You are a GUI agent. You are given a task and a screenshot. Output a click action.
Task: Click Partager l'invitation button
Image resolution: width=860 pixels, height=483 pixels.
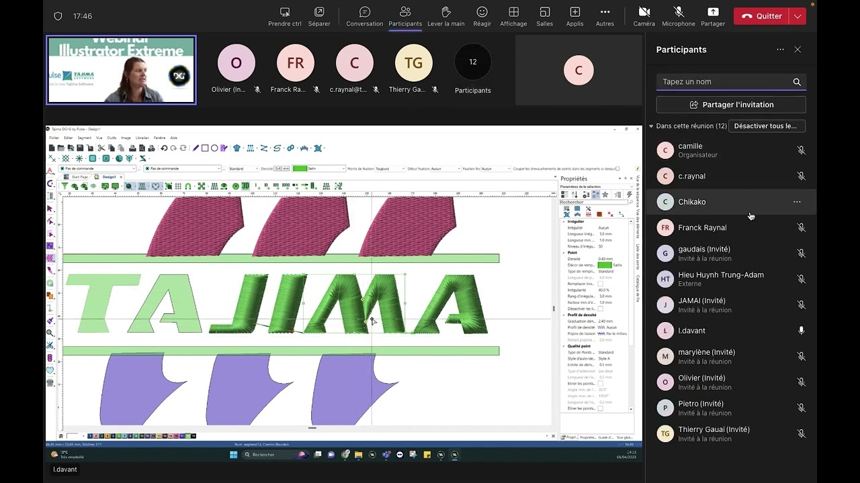731,105
